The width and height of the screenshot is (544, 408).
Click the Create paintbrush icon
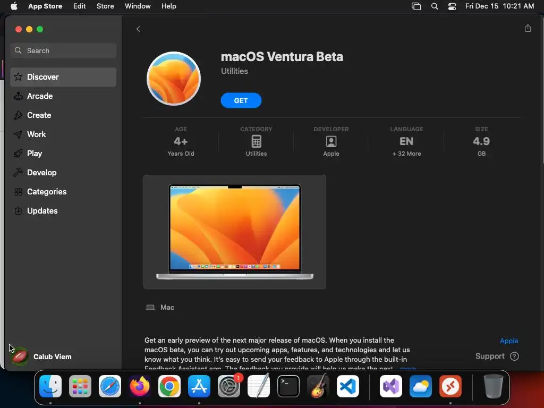pyautogui.click(x=18, y=115)
